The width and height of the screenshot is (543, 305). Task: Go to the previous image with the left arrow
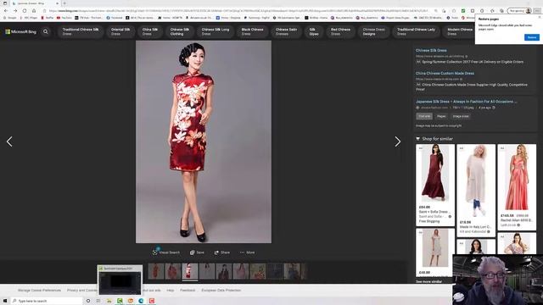9,141
